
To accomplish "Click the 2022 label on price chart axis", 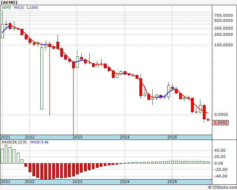I will [x=30, y=137].
